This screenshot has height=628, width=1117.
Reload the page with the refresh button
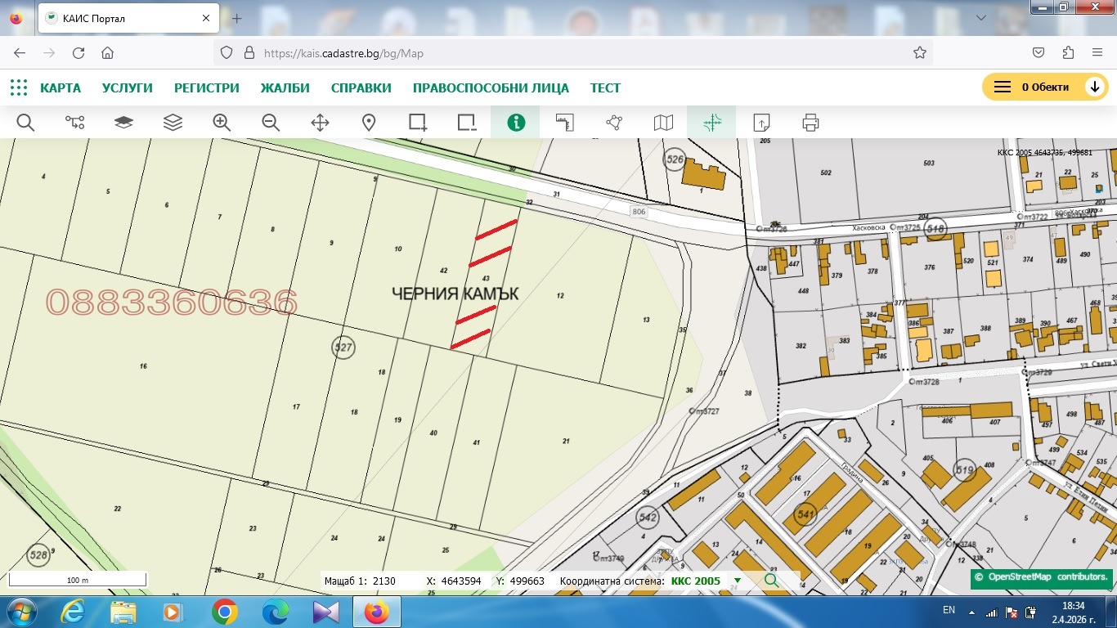point(78,52)
